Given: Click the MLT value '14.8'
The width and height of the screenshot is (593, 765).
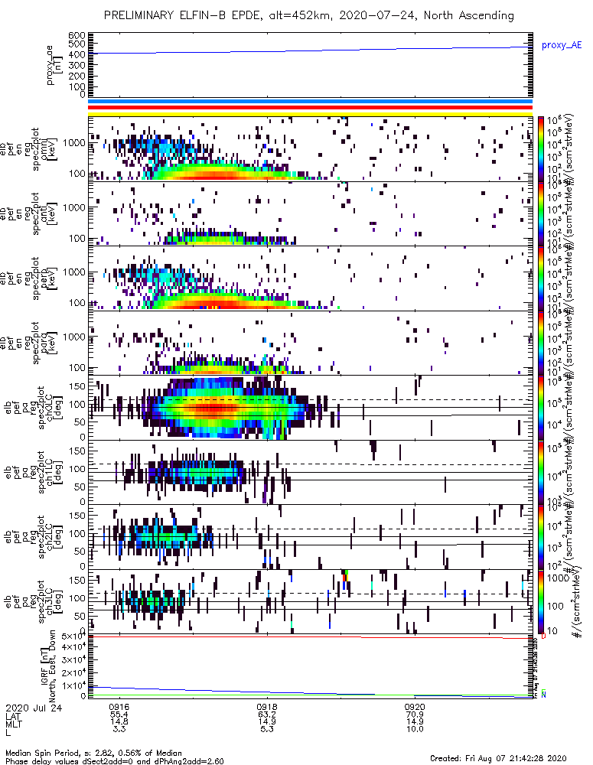Looking at the screenshot, I should point(119,721).
